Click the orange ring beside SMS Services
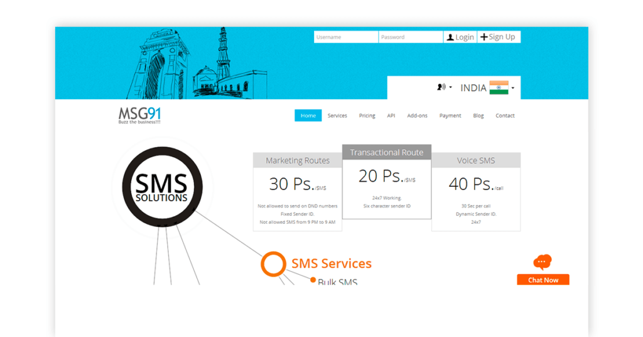The image size is (643, 337). coord(273,264)
